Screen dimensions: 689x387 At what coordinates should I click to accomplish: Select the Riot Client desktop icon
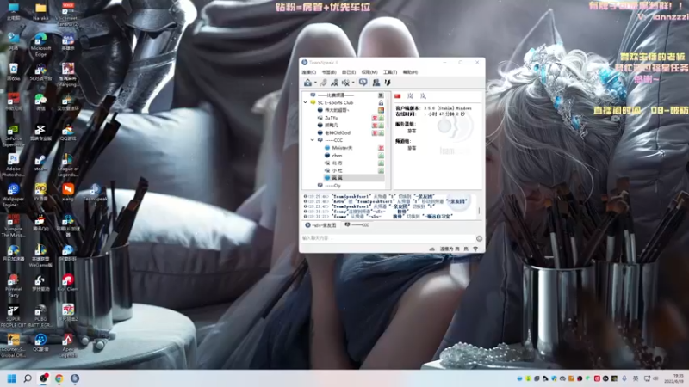(68, 283)
